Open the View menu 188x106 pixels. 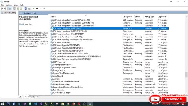tap(16, 5)
